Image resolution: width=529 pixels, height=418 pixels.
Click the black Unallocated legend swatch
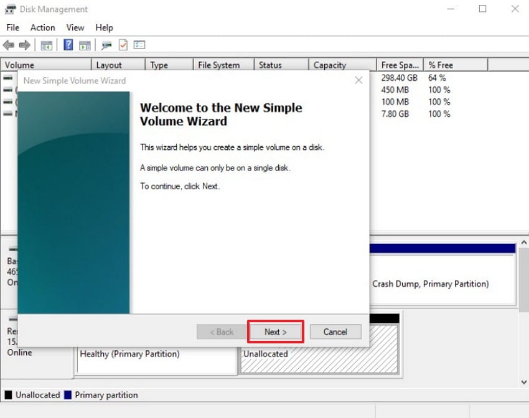click(9, 395)
